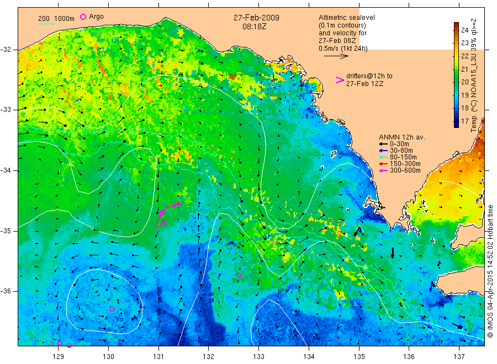The image size is (497, 364).
Task: Click the longitude axis label '137'
Action: pyautogui.click(x=459, y=357)
